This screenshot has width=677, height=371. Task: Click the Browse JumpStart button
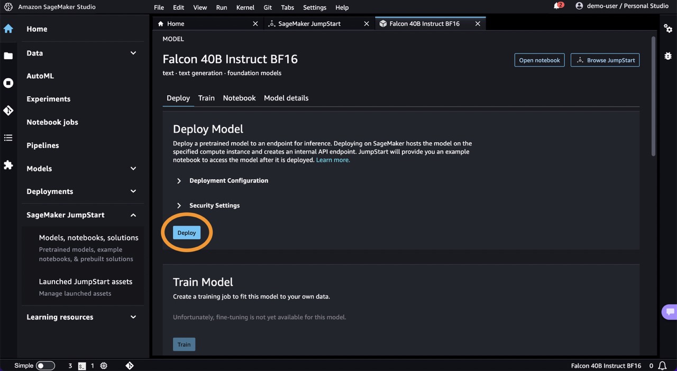605,60
